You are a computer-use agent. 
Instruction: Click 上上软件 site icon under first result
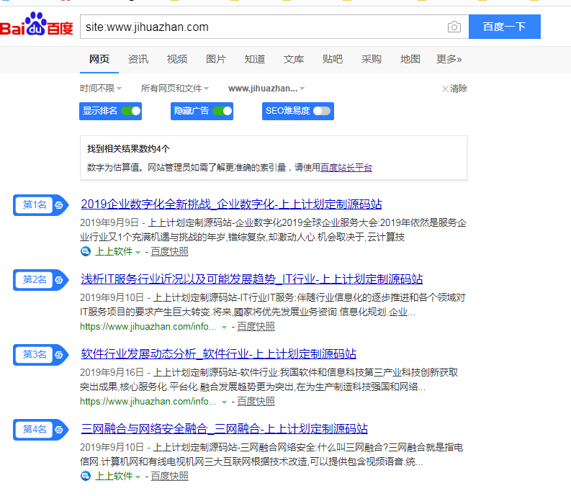(x=86, y=251)
